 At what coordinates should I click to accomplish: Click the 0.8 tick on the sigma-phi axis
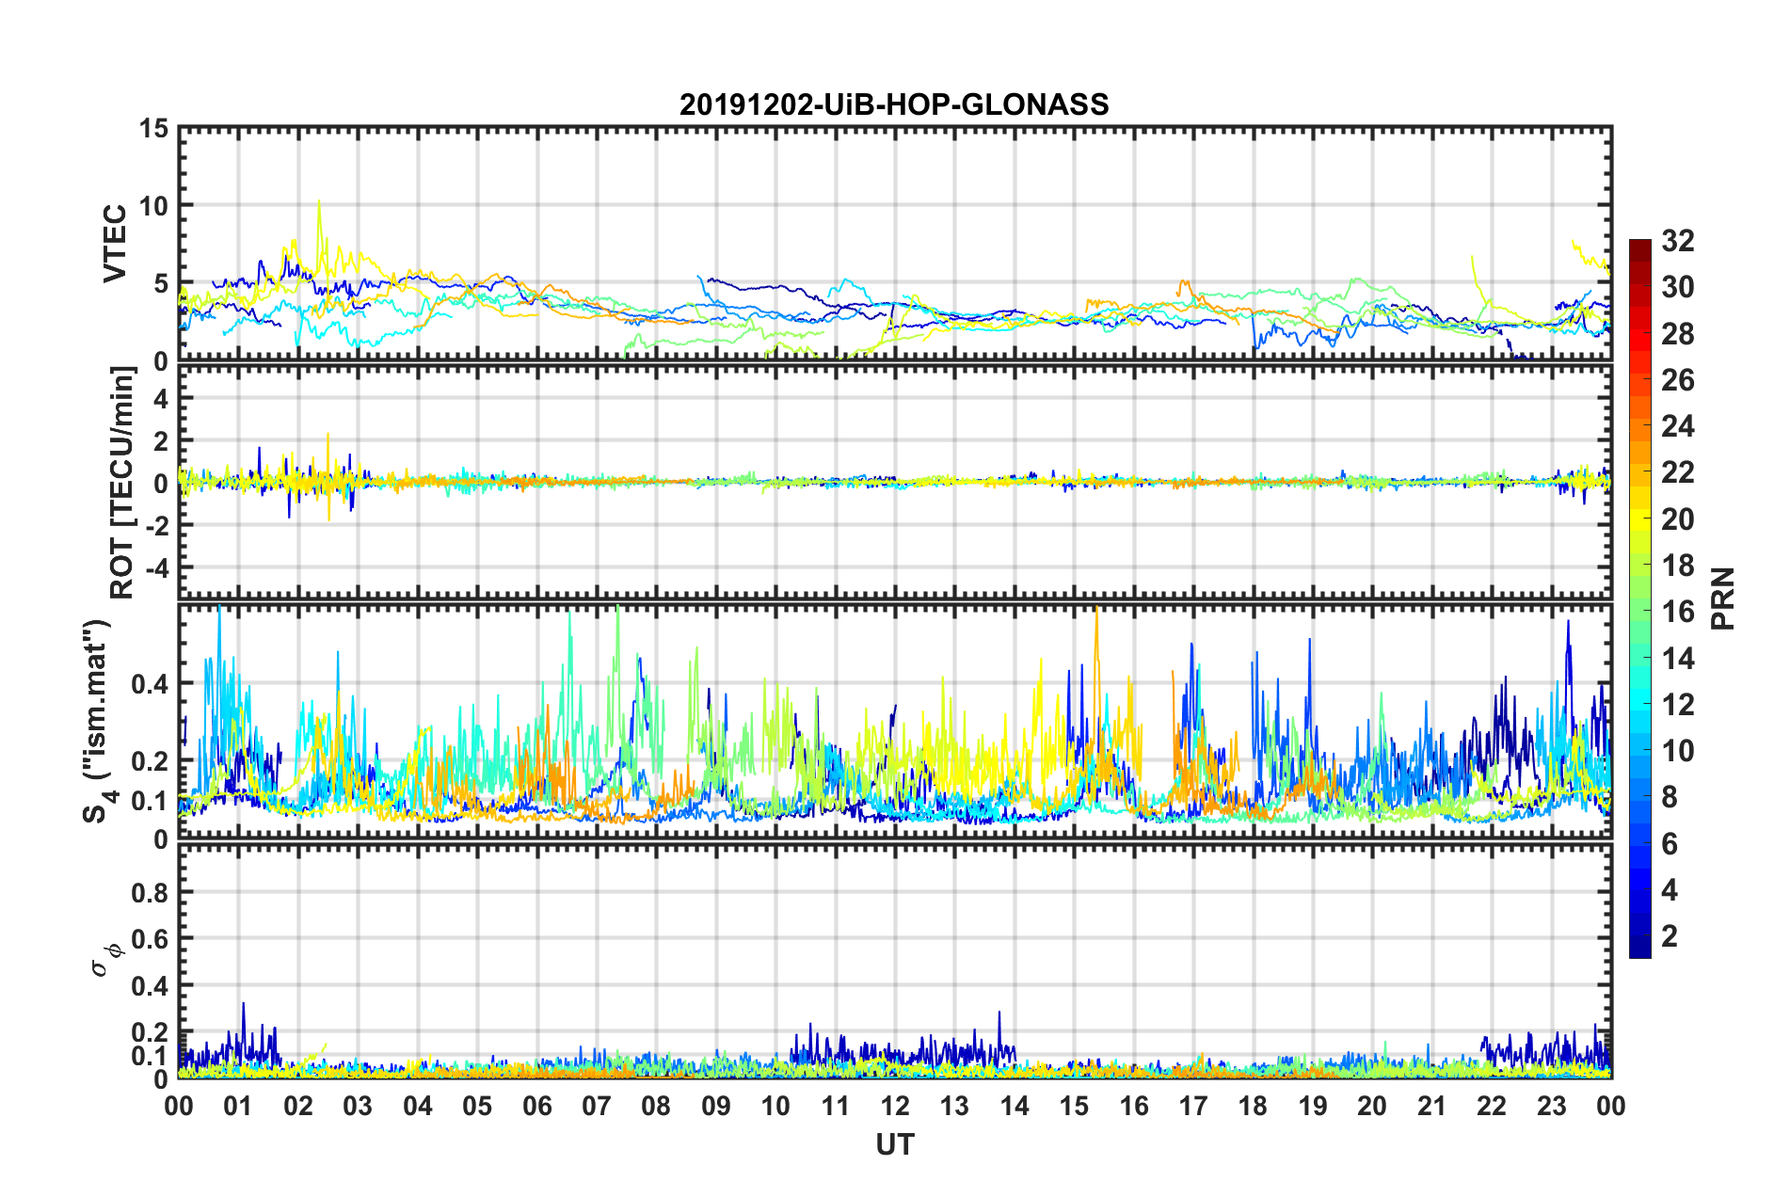(151, 892)
